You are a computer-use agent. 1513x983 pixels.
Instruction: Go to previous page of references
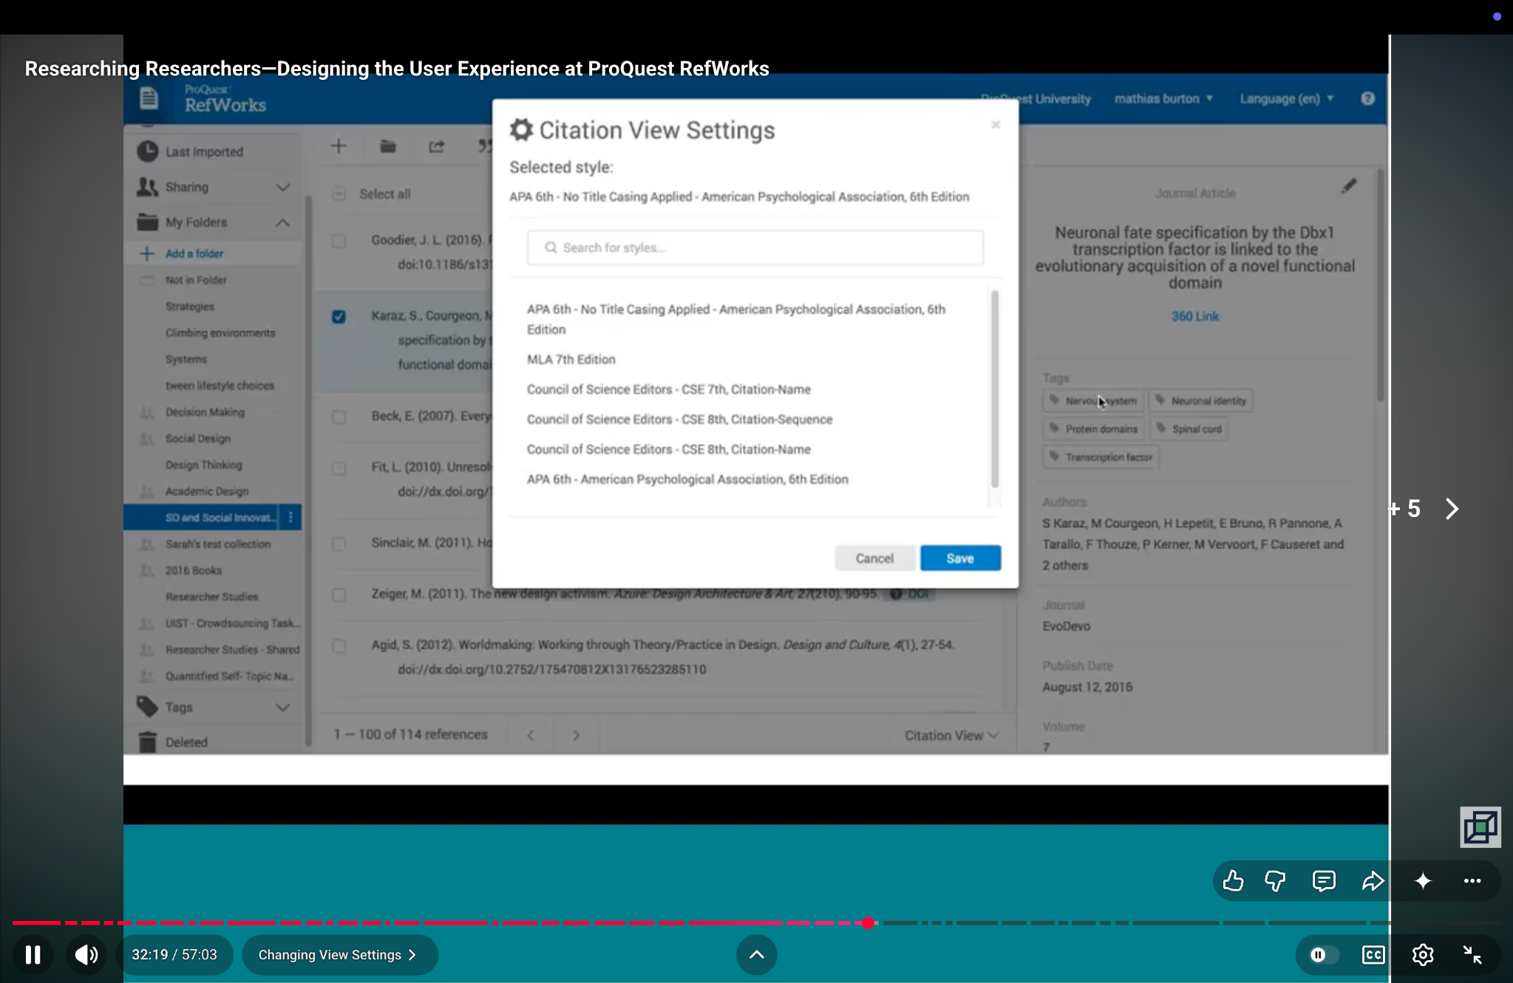[530, 735]
